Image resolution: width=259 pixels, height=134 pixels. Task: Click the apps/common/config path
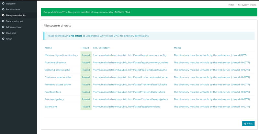129,55
